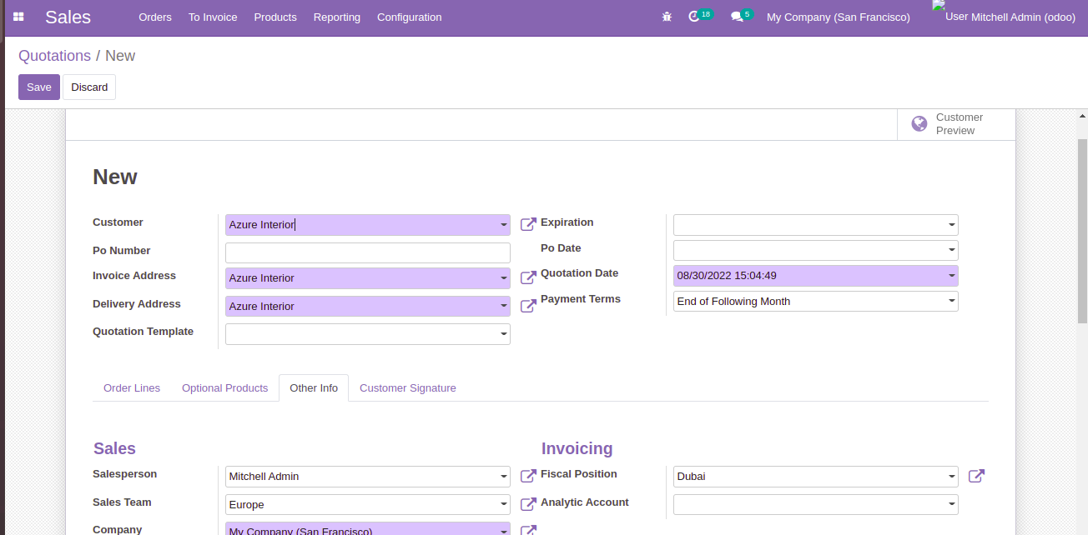
Task: Open the Payment Terms dropdown list
Action: pos(951,301)
